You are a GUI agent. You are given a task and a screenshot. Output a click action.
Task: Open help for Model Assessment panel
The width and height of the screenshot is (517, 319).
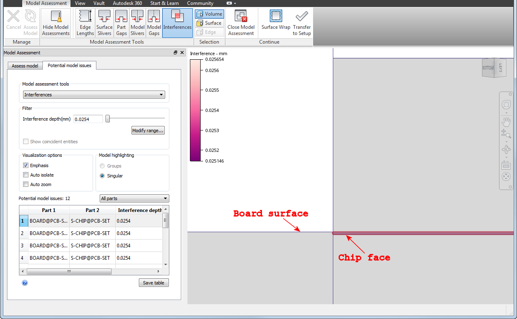[25, 283]
